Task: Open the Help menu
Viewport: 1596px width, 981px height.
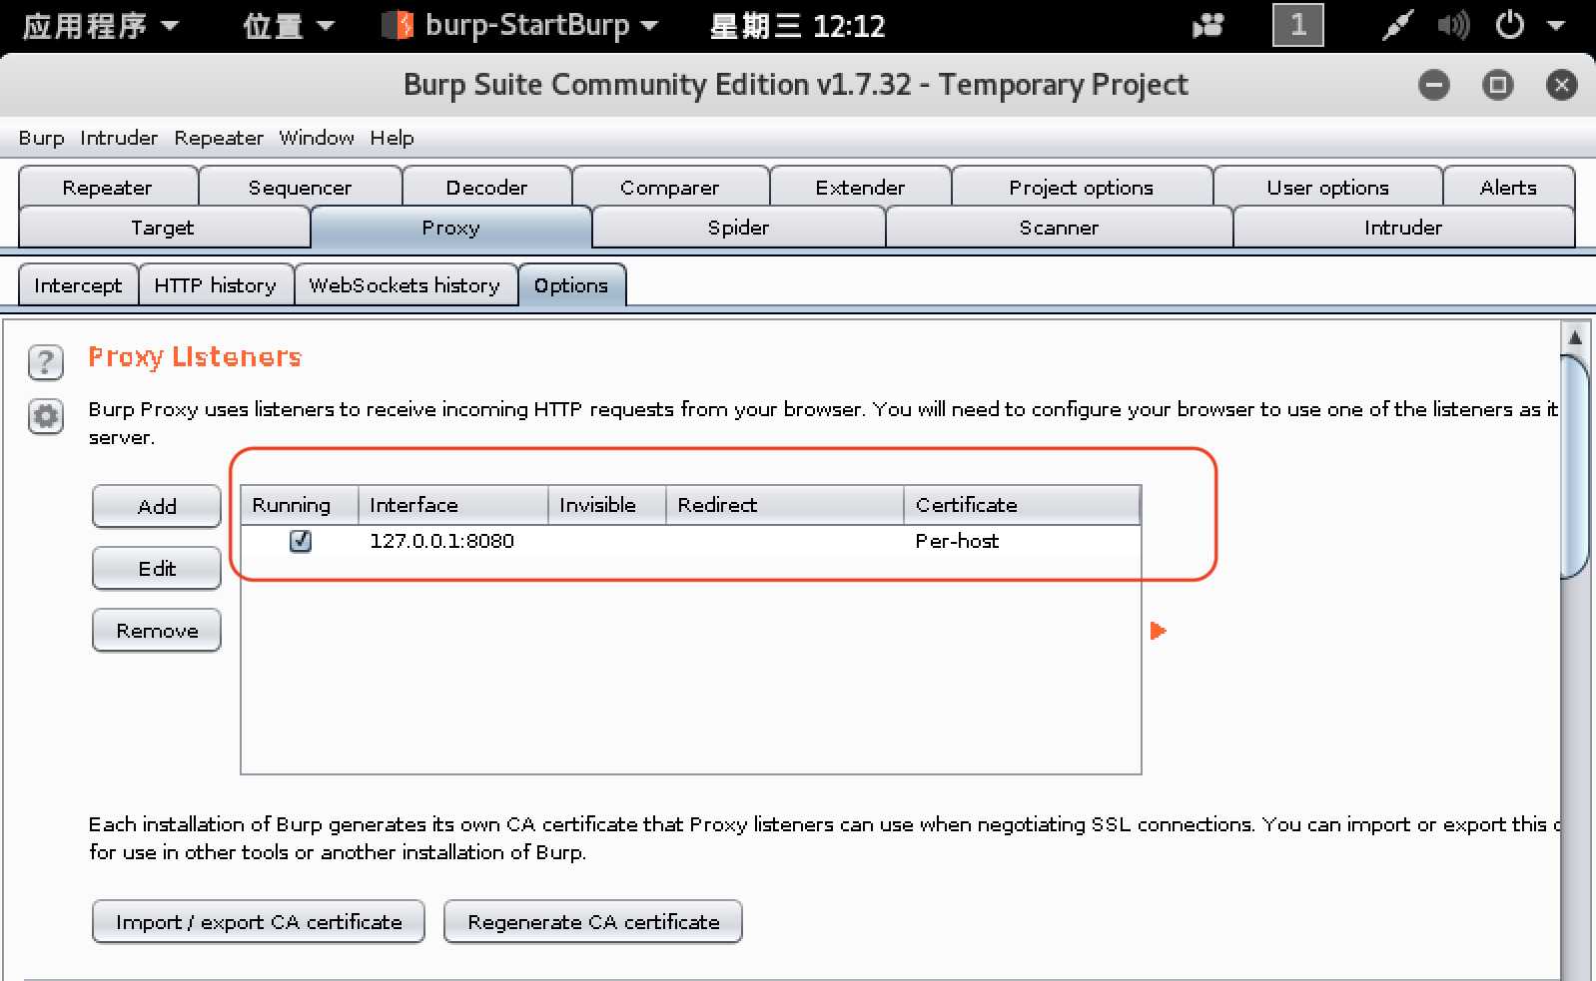Action: (392, 138)
